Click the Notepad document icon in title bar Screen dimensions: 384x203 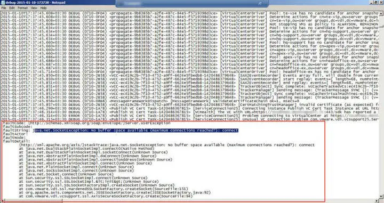coord(3,3)
